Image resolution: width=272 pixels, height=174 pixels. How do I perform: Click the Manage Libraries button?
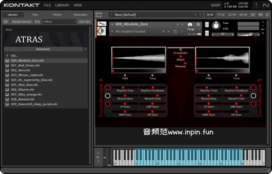click(21, 22)
